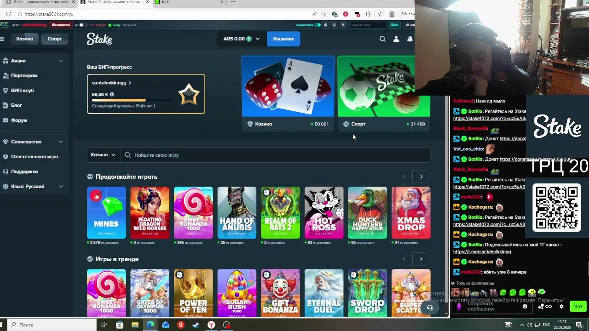The width and height of the screenshot is (589, 331).
Task: Switch to the Спорт tab
Action: tap(54, 39)
